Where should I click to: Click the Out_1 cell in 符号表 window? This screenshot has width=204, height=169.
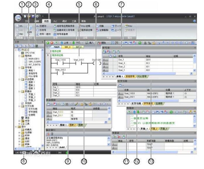click(x=131, y=60)
